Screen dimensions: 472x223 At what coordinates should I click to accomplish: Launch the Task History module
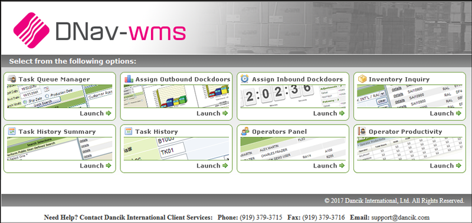coord(212,166)
